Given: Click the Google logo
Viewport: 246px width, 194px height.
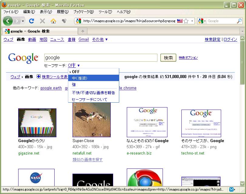Looking at the screenshot, I should 23,58.
